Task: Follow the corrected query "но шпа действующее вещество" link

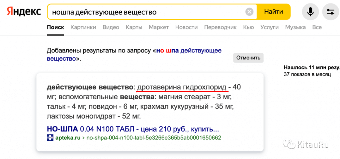Action: (134, 55)
